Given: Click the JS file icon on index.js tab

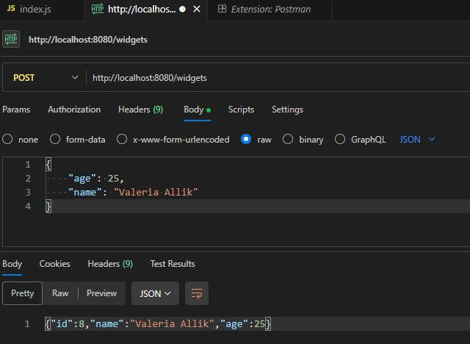Looking at the screenshot, I should coord(10,10).
